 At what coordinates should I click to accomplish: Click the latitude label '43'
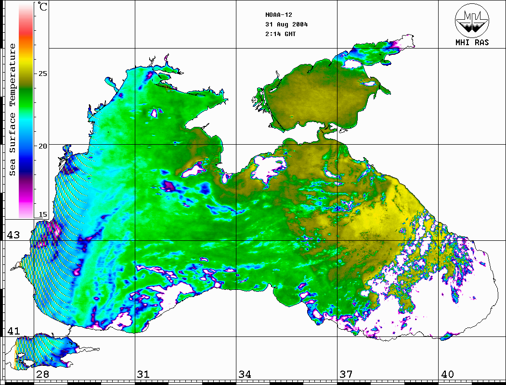coord(13,235)
